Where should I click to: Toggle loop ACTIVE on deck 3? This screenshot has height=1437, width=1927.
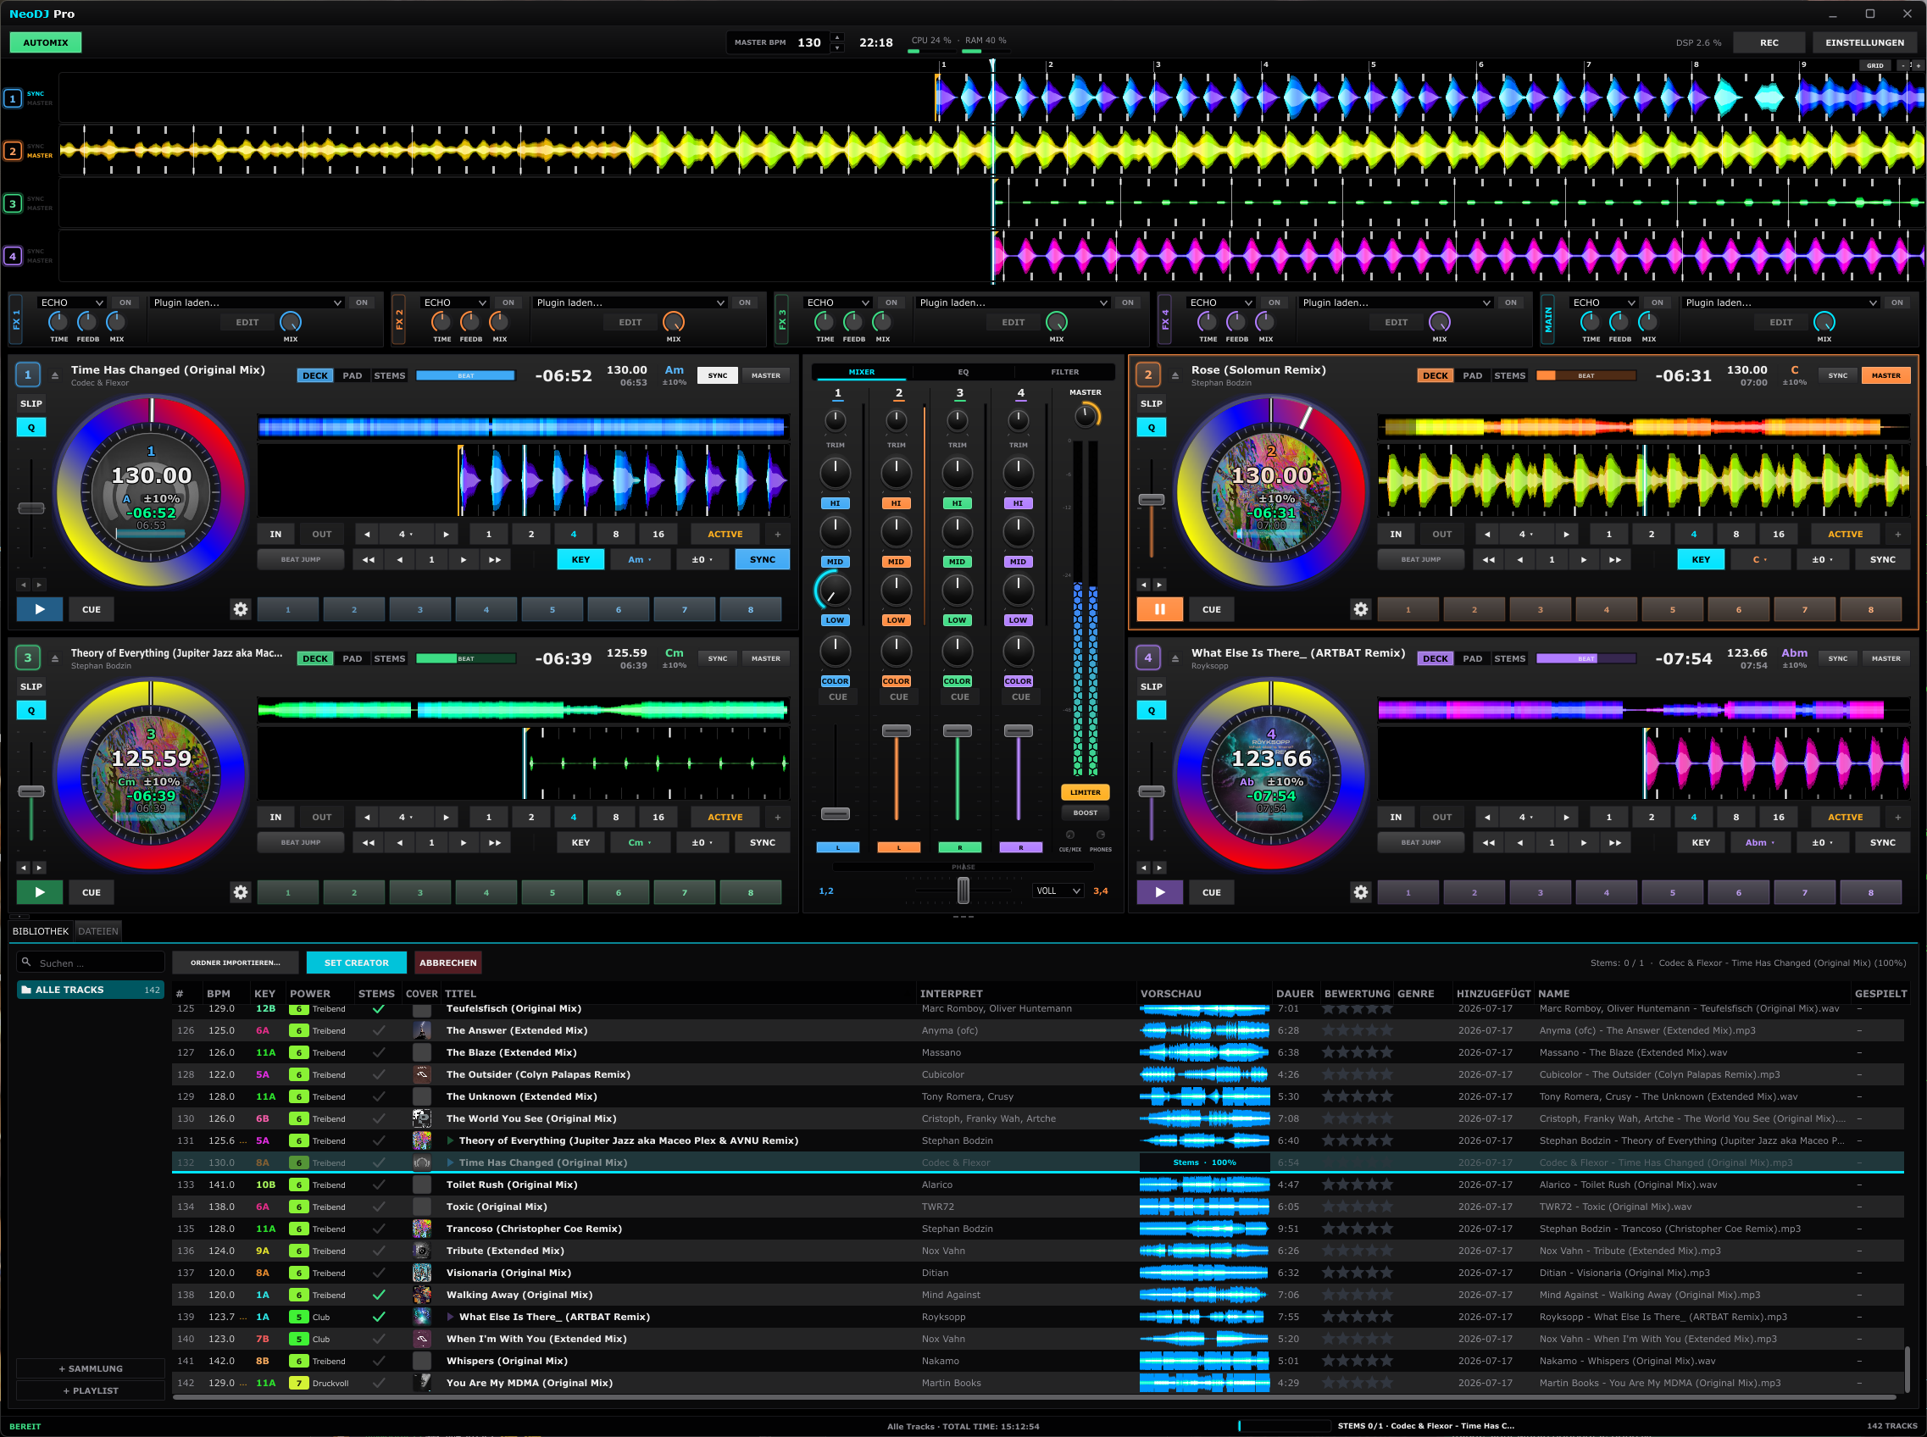click(725, 818)
